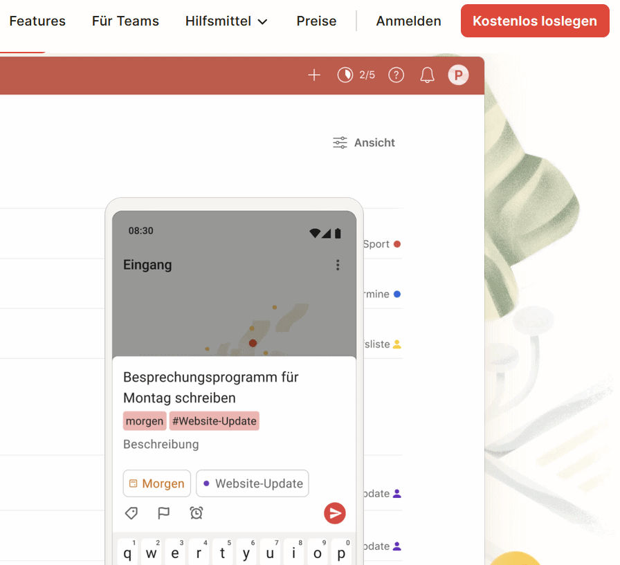Expand the Hilfsmittel dropdown menu
620x565 pixels.
point(226,21)
